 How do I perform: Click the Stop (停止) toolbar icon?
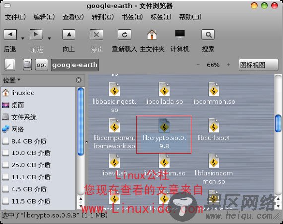coord(96,34)
